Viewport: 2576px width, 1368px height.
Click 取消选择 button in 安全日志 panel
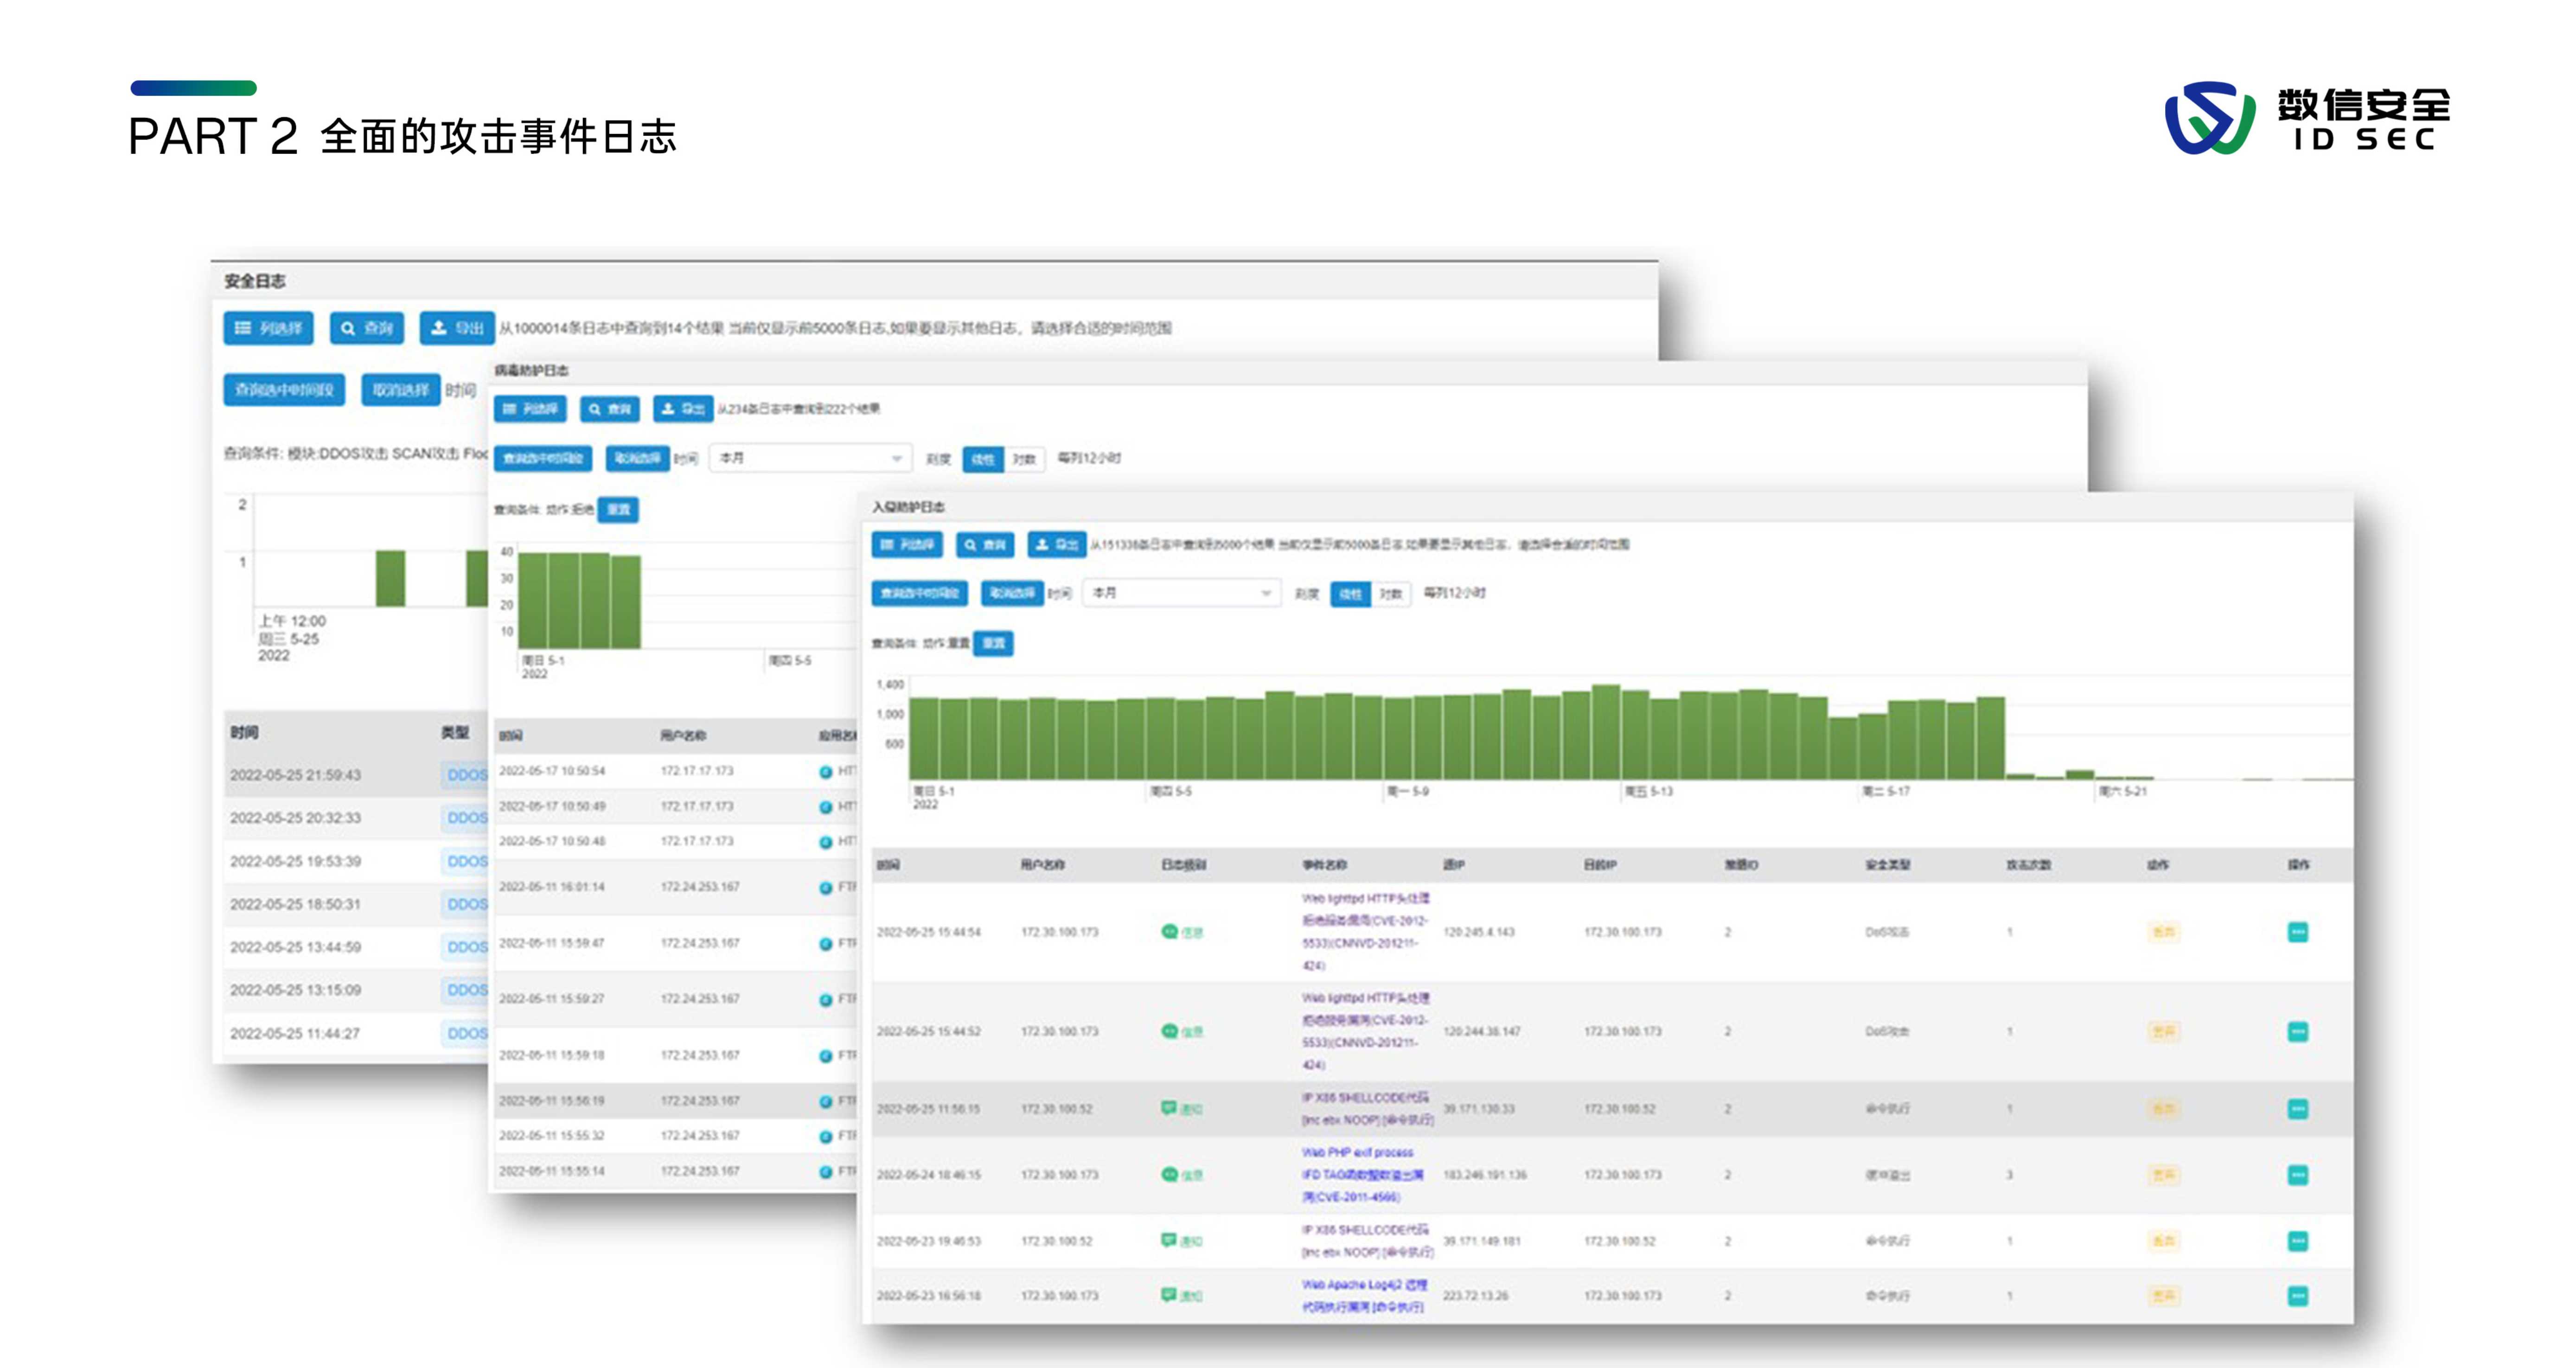coord(400,390)
